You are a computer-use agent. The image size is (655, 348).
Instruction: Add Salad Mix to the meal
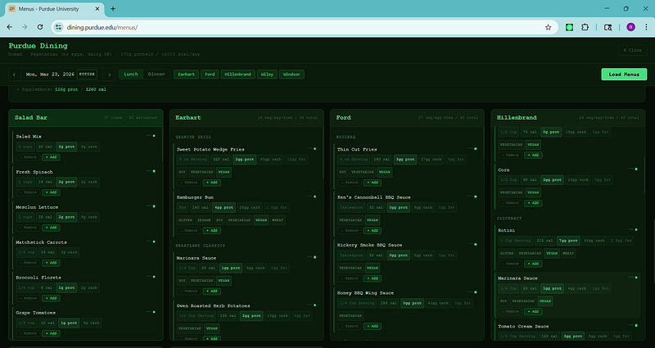[51, 157]
